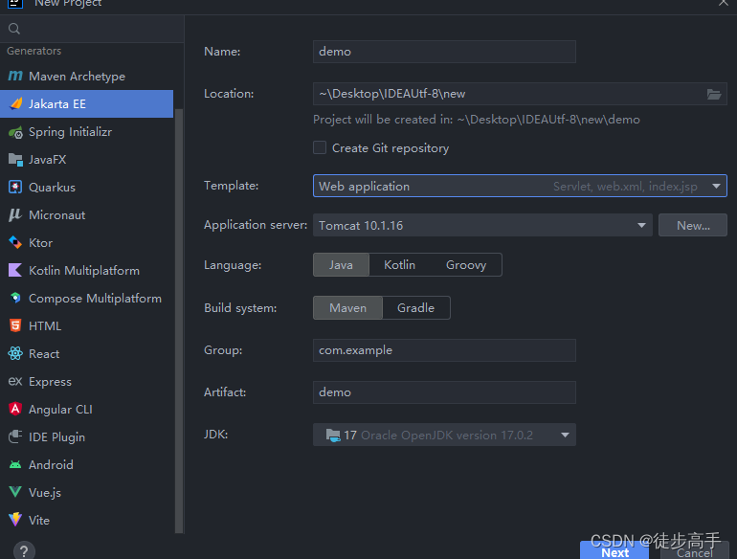This screenshot has width=737, height=559.
Task: Select the HTML5 shield icon
Action: click(x=15, y=325)
